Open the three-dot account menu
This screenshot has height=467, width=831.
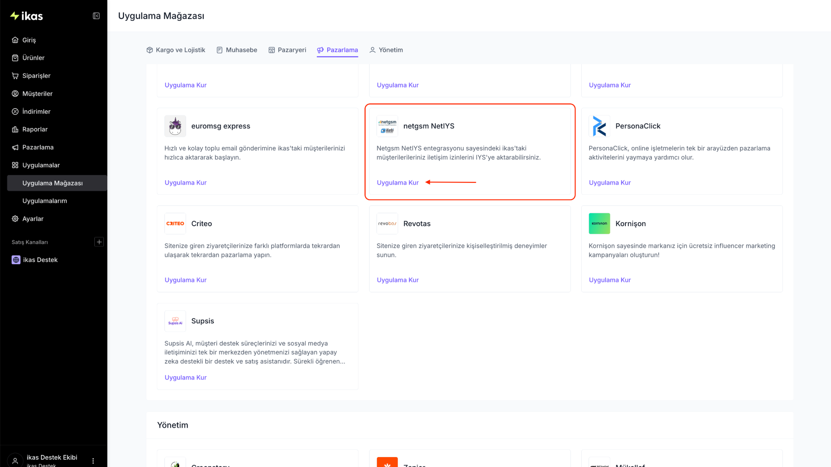(93, 461)
